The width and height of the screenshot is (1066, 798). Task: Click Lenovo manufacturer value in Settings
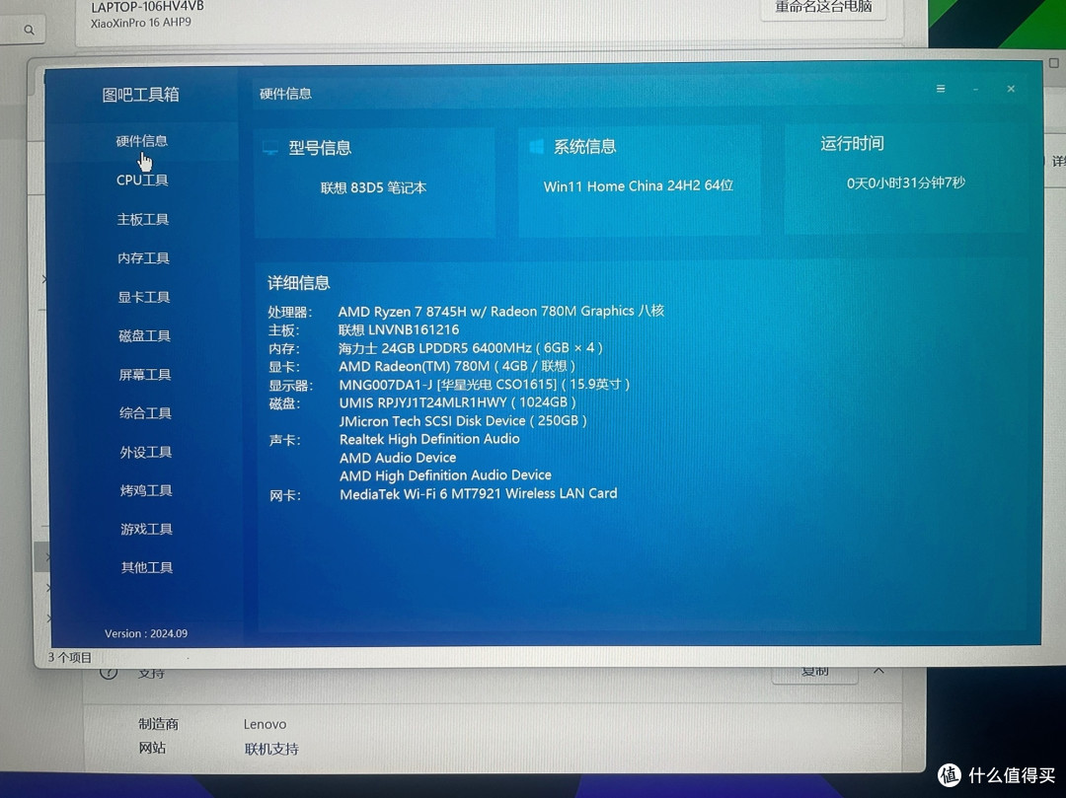(266, 725)
